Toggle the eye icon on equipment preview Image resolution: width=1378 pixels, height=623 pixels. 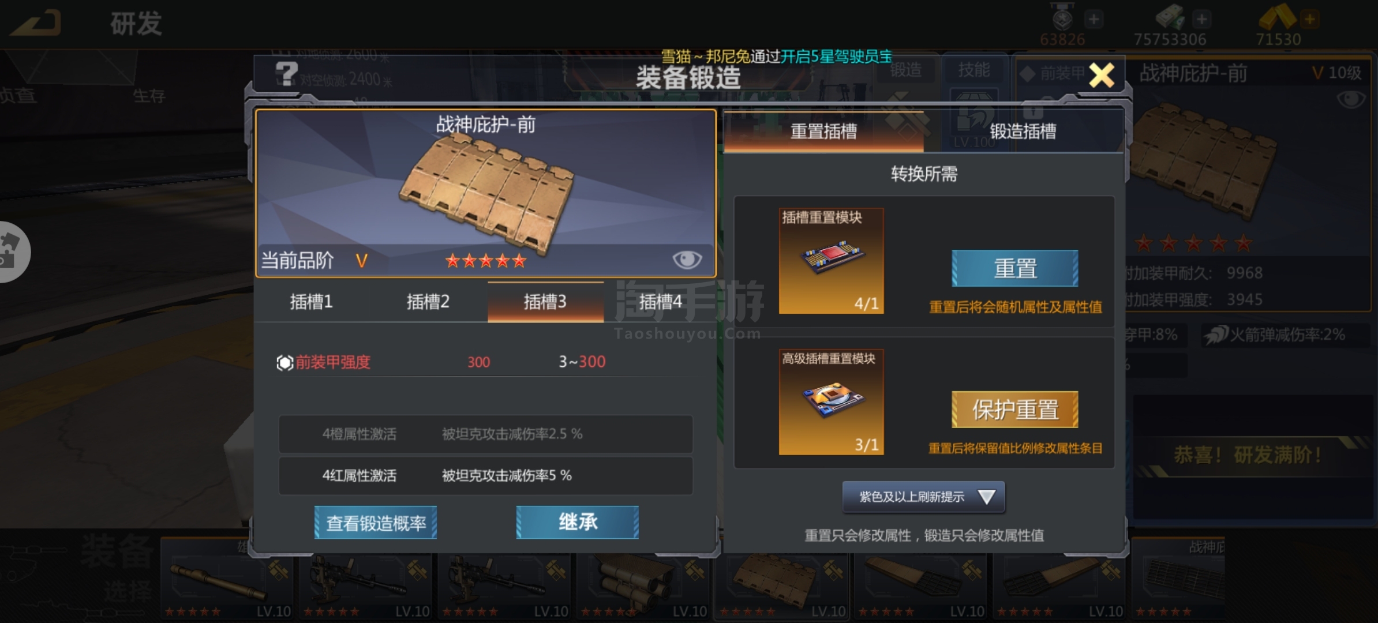pos(687,260)
